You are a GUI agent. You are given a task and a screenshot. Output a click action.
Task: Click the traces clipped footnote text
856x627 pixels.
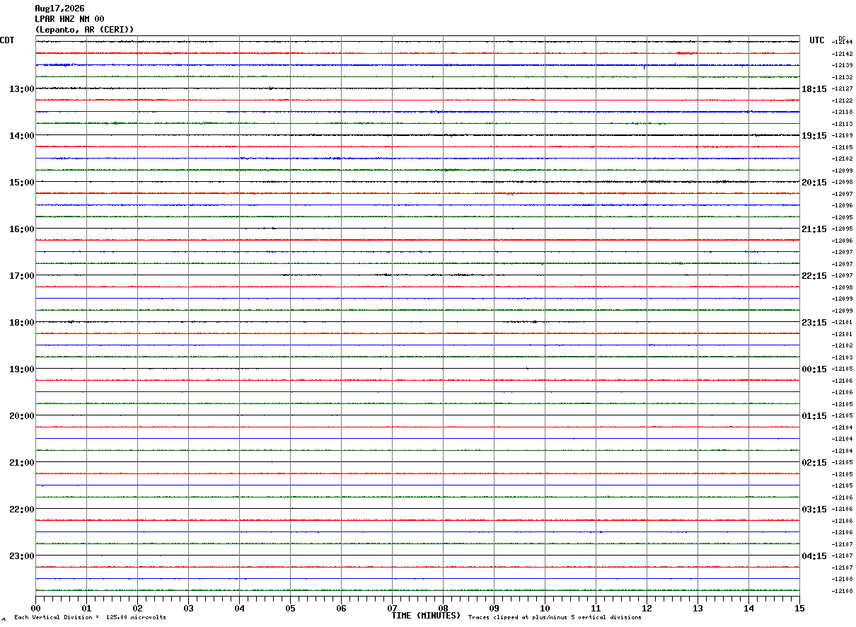pyautogui.click(x=555, y=618)
